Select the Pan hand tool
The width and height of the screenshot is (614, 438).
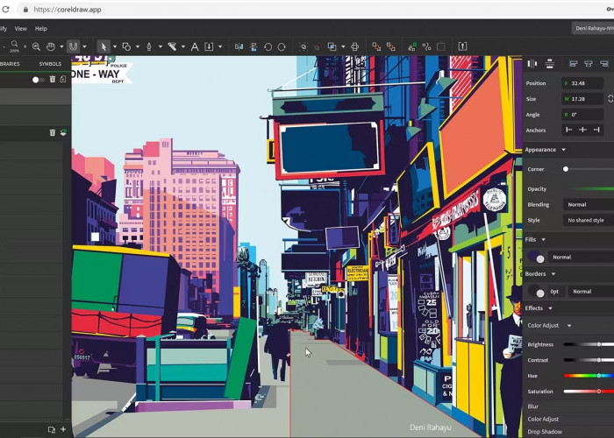click(51, 46)
